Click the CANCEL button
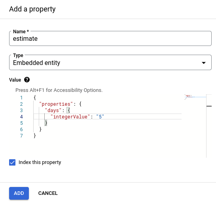Screen dimensions: 216x204 tap(48, 193)
